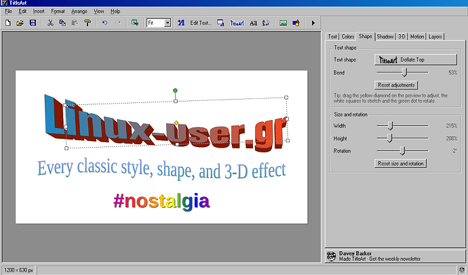This screenshot has width=468, height=275.
Task: Insert new text art with the sparkle A icon
Action: click(x=181, y=23)
